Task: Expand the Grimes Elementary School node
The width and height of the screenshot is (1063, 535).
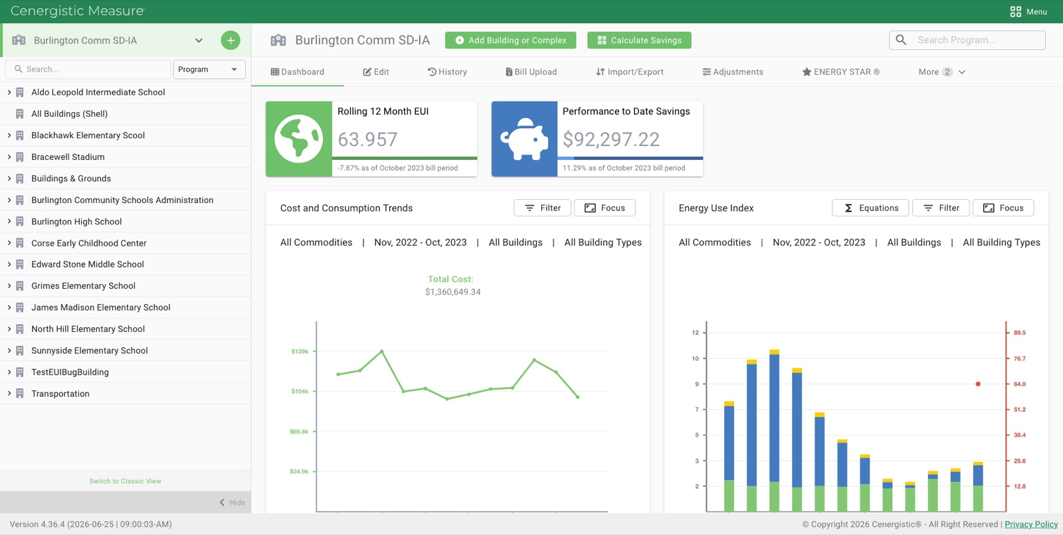Action: click(9, 286)
